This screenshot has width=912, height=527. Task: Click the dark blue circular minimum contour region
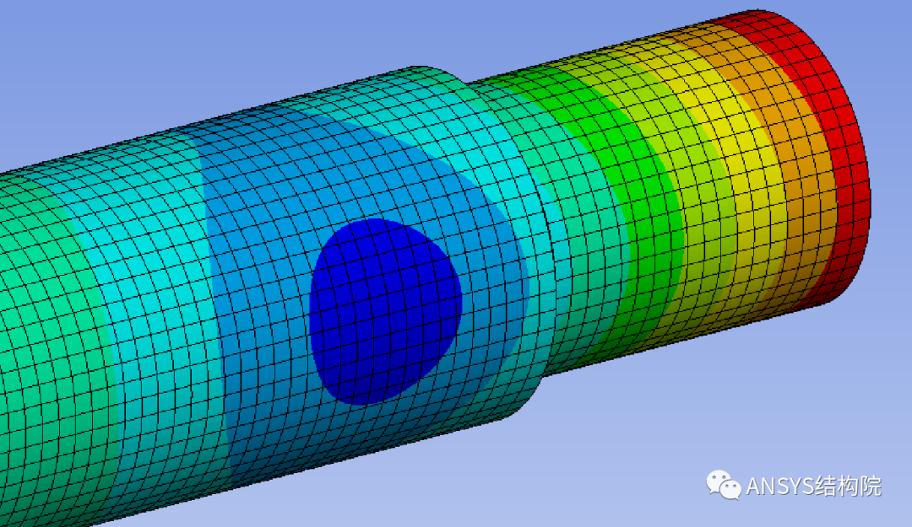pyautogui.click(x=385, y=311)
